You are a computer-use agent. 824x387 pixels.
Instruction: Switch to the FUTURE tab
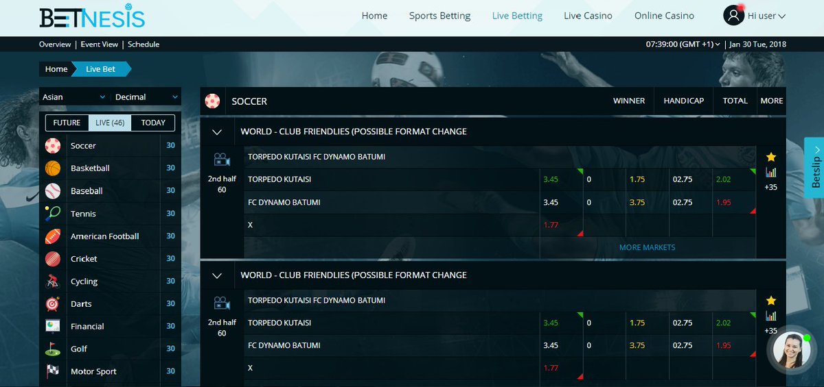(x=67, y=123)
